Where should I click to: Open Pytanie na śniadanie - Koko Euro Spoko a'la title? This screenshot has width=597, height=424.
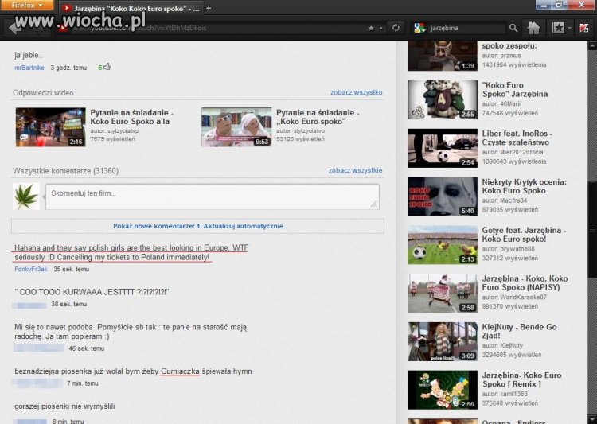tap(131, 117)
